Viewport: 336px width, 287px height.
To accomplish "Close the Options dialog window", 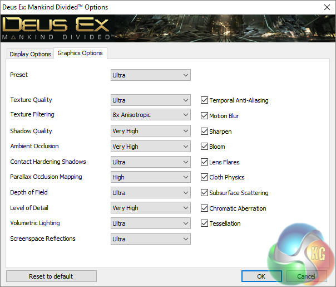I will (327, 7).
